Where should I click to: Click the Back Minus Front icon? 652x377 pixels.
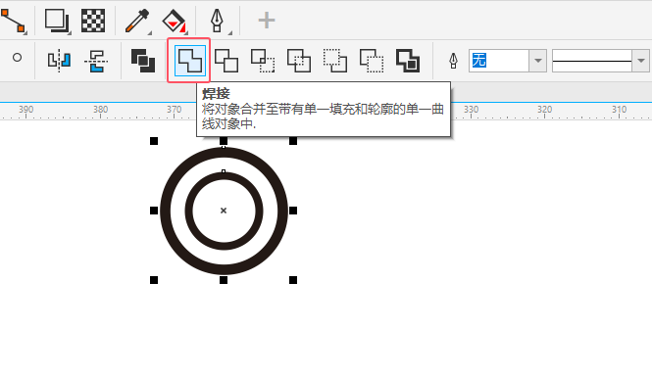tap(372, 61)
